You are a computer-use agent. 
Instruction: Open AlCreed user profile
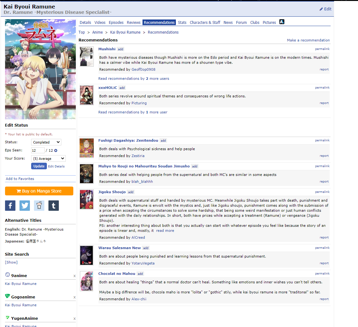[x=138, y=237]
